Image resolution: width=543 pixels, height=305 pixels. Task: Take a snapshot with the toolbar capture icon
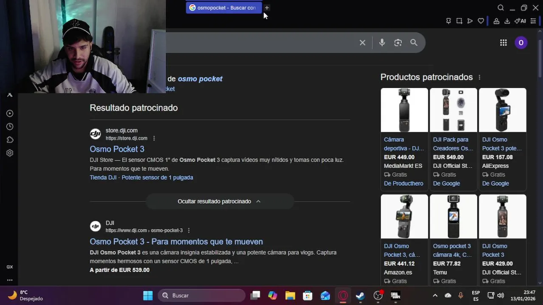pos(459,21)
